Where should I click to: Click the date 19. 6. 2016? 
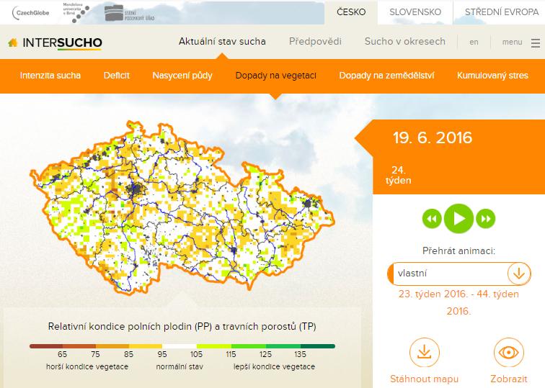pyautogui.click(x=433, y=137)
